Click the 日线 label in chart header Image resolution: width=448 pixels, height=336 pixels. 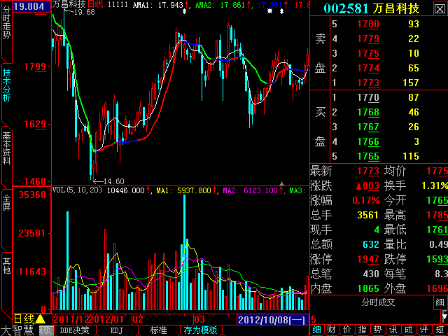point(95,4)
